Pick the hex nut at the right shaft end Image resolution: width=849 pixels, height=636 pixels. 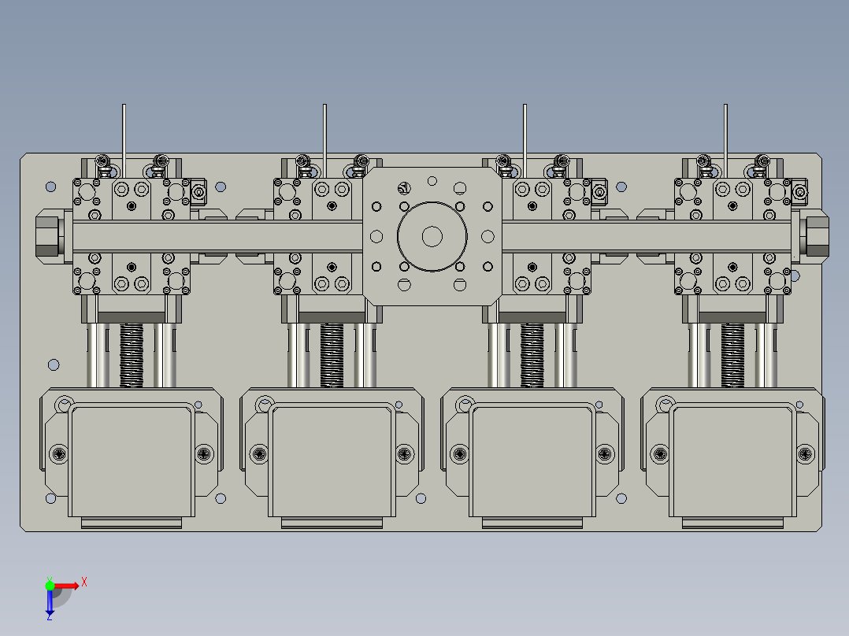[817, 237]
